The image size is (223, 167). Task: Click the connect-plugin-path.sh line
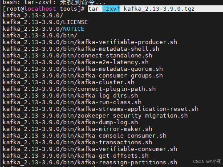(x=79, y=89)
